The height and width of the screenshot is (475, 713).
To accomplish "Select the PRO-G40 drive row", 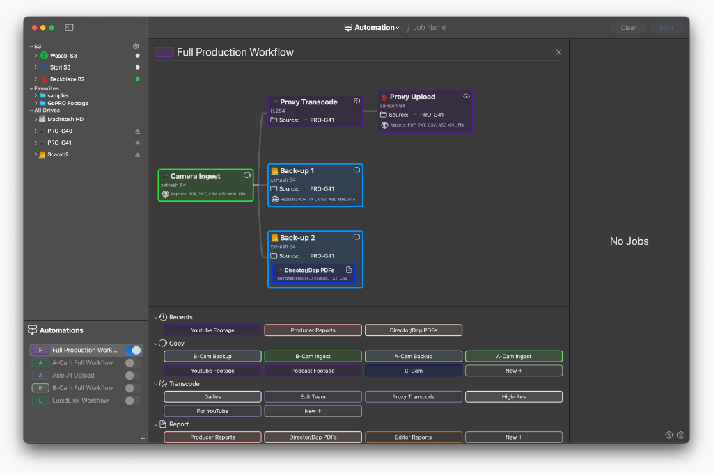I will [86, 131].
